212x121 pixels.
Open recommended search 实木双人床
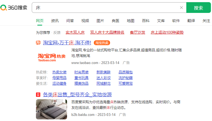coord(75,32)
